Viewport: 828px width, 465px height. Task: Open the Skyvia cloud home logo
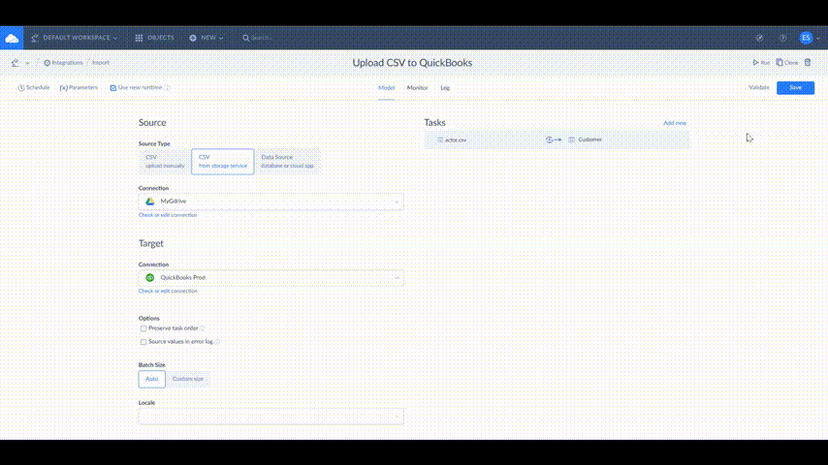click(12, 38)
